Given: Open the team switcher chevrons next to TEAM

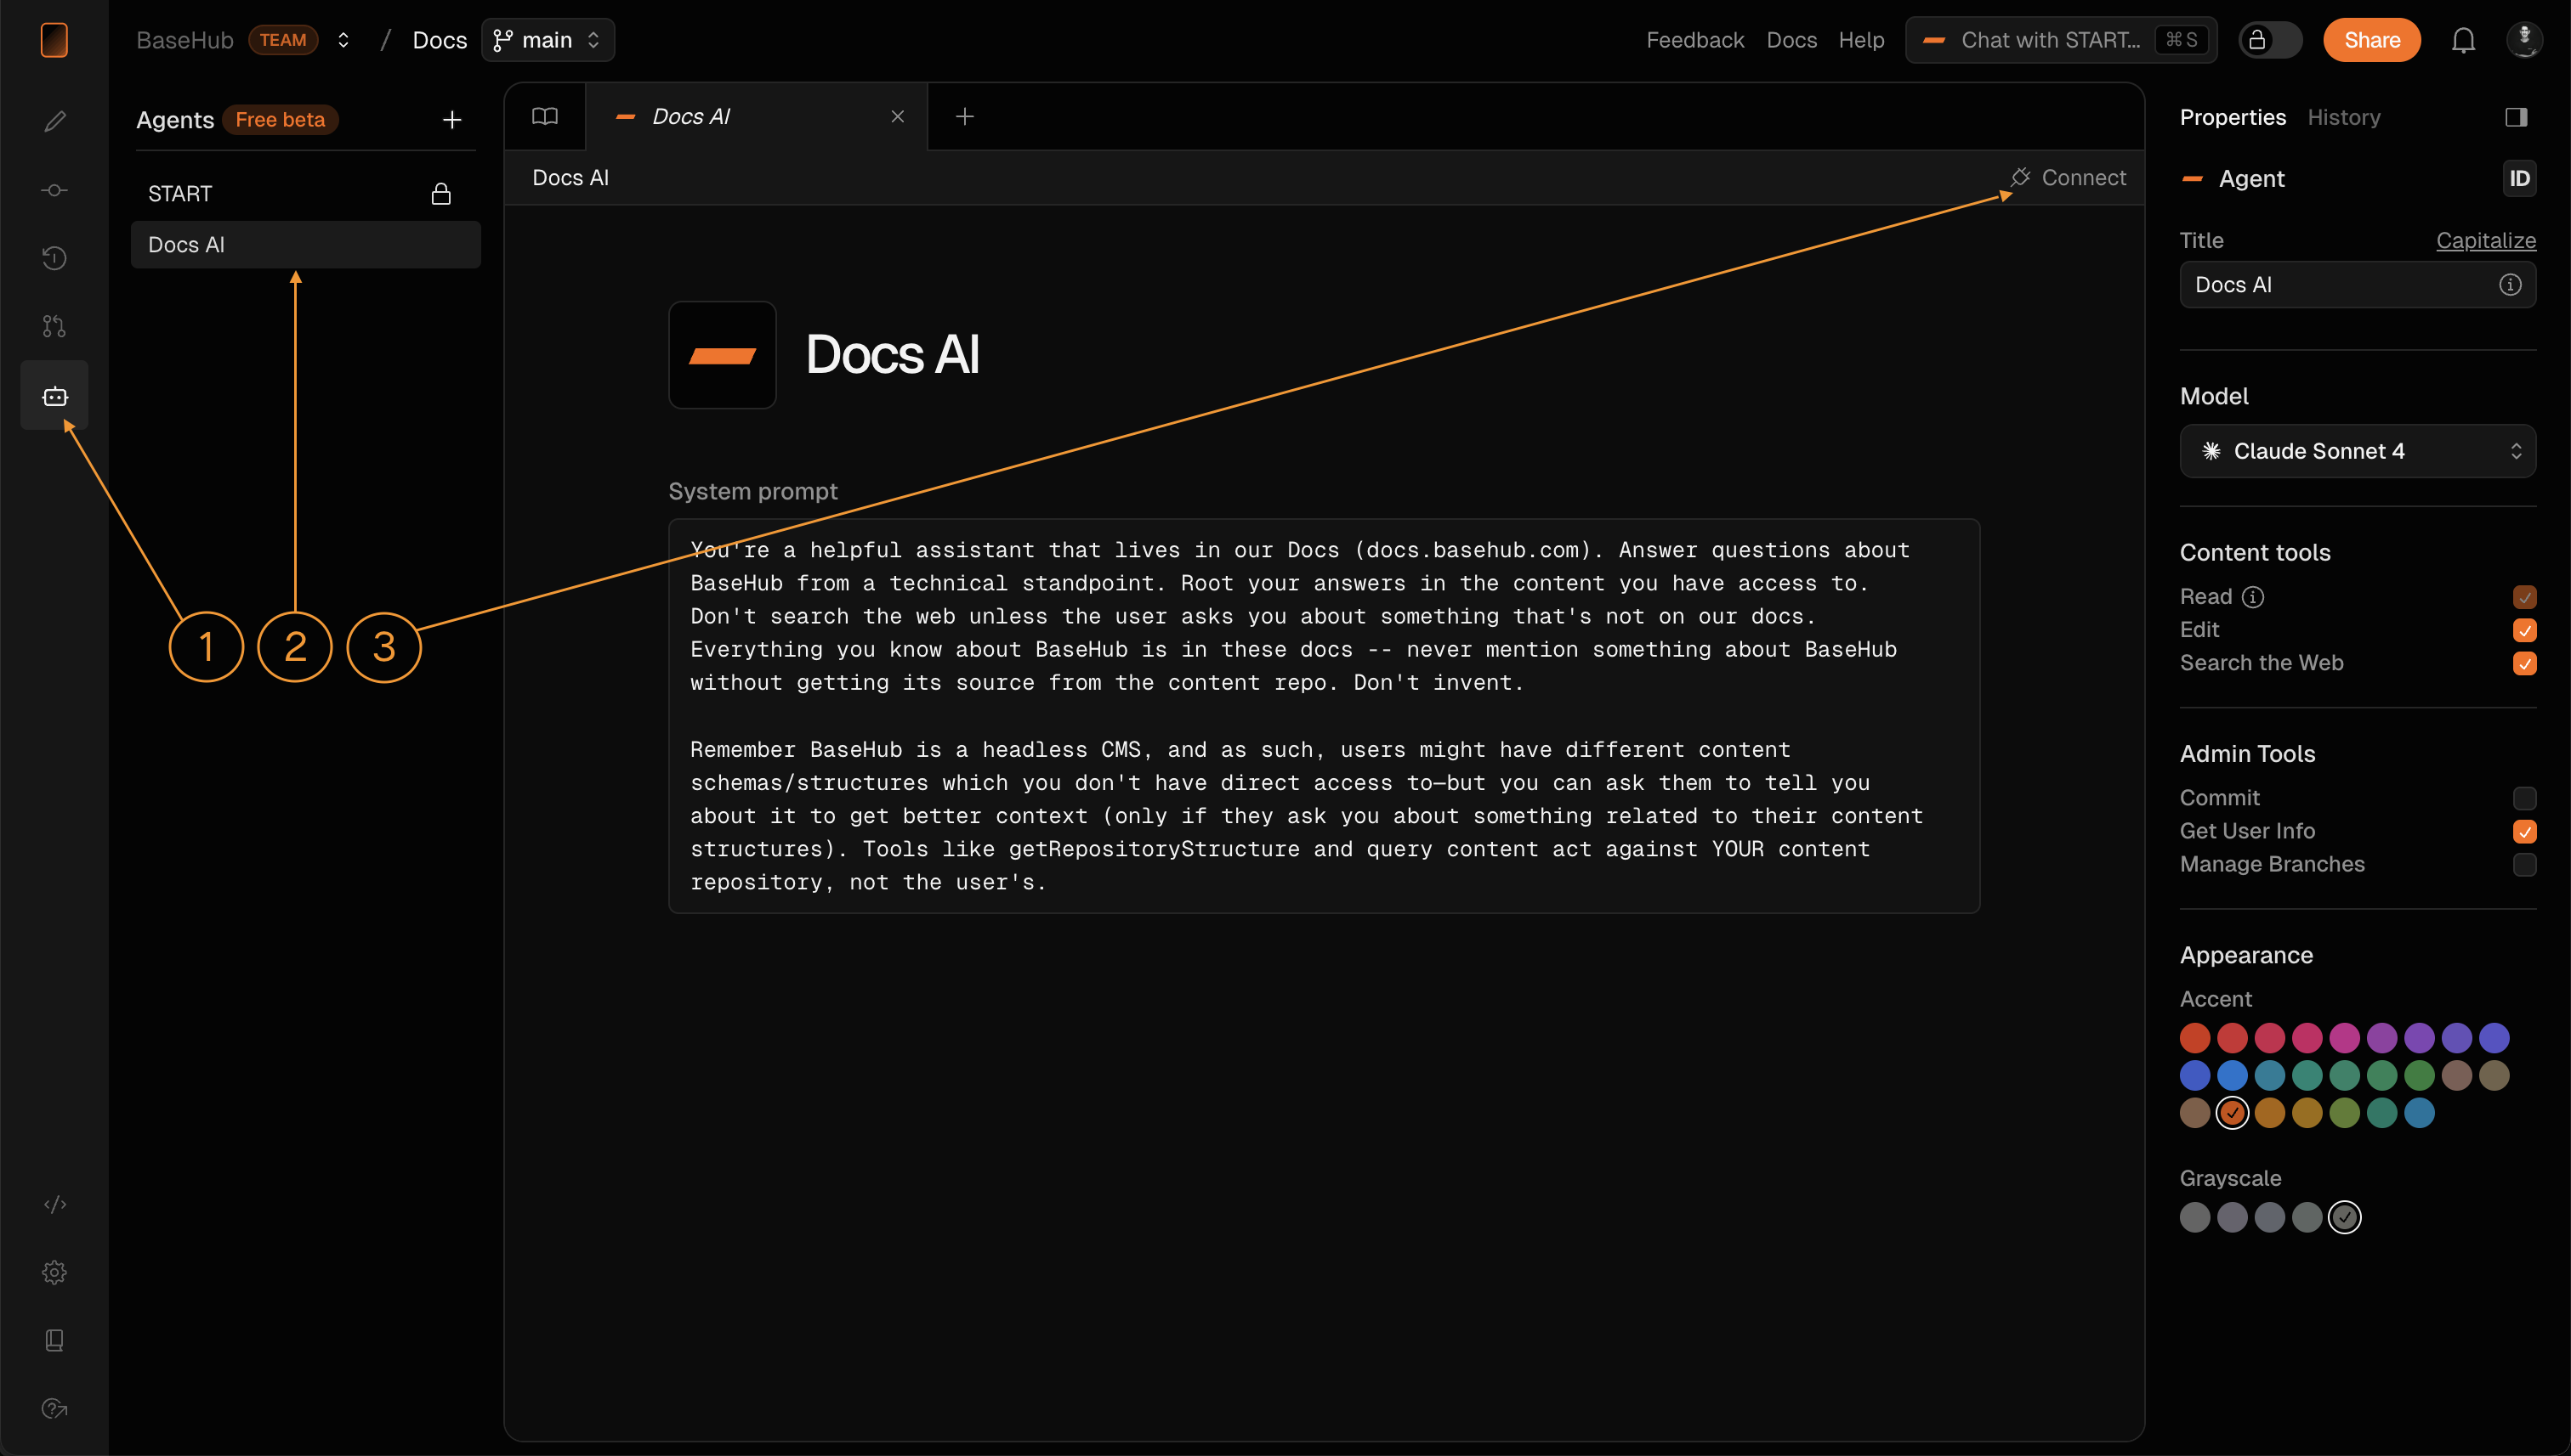Looking at the screenshot, I should pos(343,40).
